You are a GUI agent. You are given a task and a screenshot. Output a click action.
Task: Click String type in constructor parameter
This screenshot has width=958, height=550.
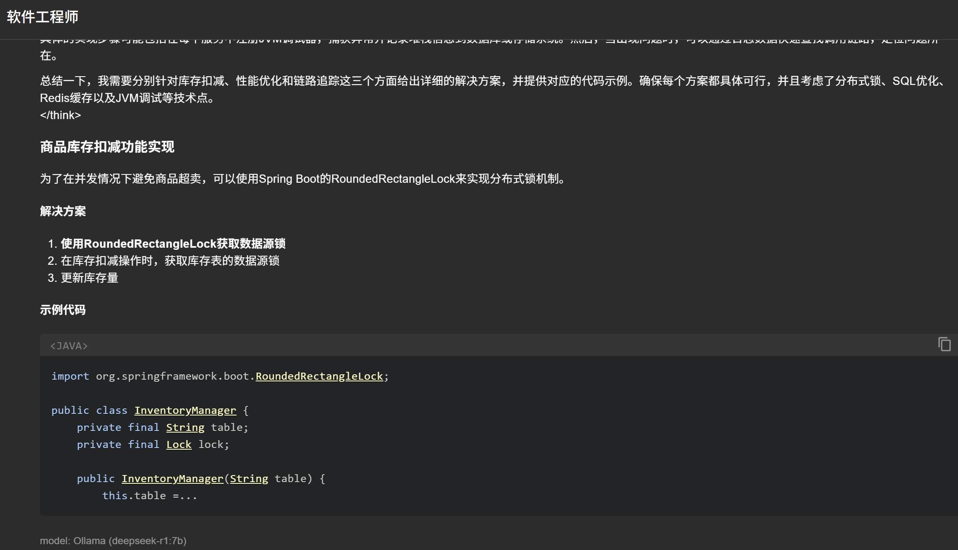click(249, 479)
